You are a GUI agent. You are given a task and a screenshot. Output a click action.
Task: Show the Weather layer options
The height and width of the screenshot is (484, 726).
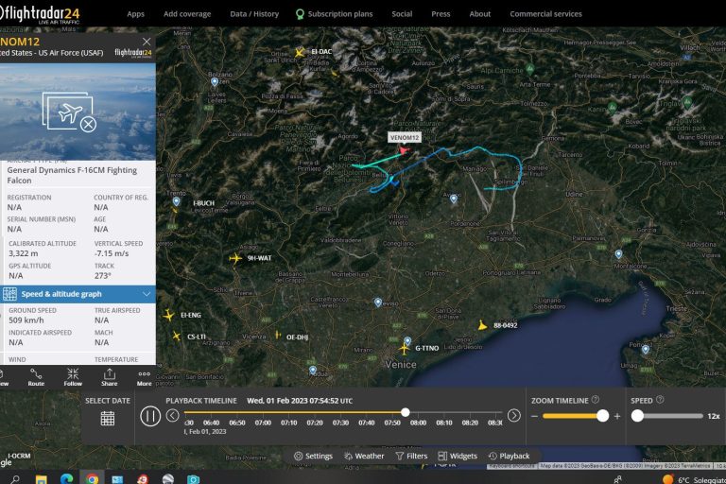click(x=363, y=457)
